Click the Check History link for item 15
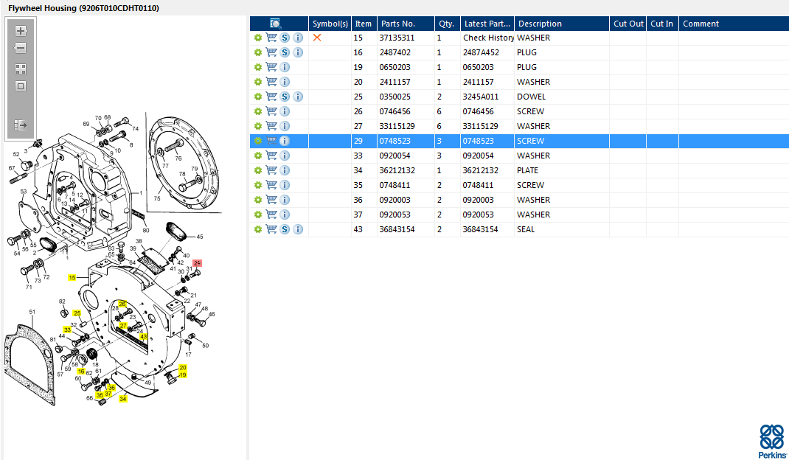 coord(487,38)
